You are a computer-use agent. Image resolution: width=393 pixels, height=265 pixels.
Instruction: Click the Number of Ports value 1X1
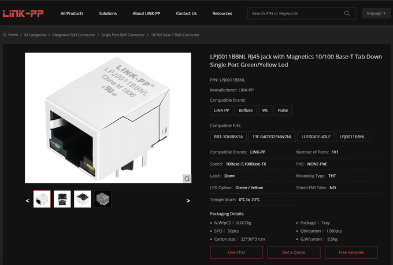click(x=335, y=152)
